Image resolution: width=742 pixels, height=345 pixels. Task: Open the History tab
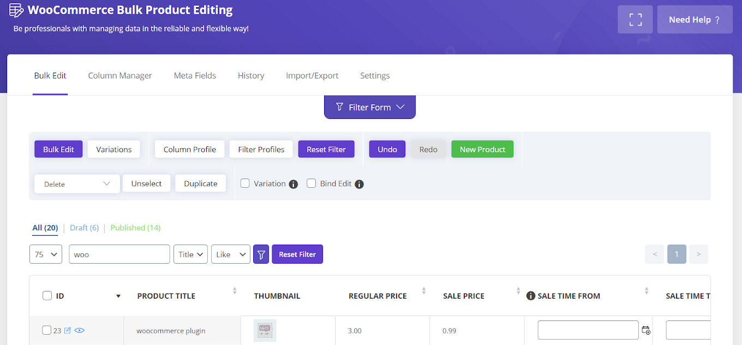(251, 76)
